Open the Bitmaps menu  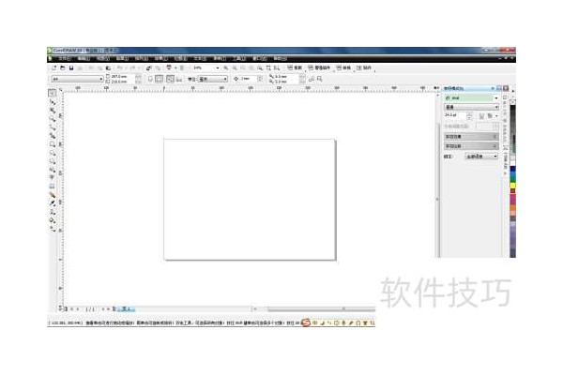[x=180, y=58]
